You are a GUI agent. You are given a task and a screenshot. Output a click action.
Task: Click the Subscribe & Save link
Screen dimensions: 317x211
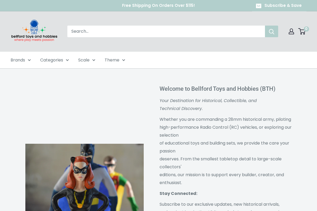pyautogui.click(x=283, y=5)
